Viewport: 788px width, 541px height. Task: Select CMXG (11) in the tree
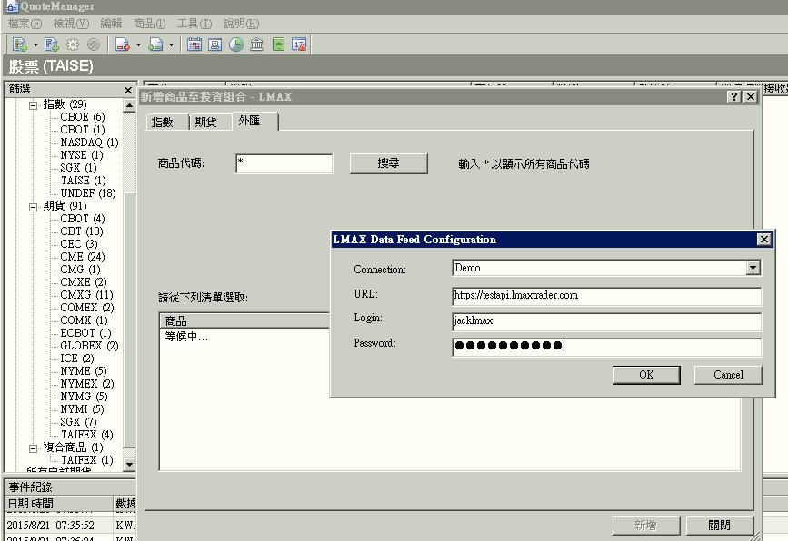pos(86,295)
